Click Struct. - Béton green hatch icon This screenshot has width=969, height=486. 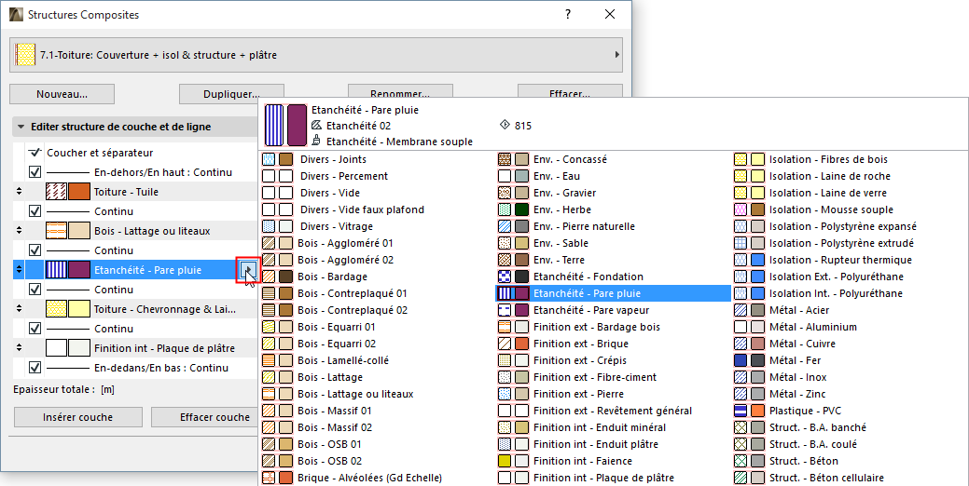[x=741, y=461]
